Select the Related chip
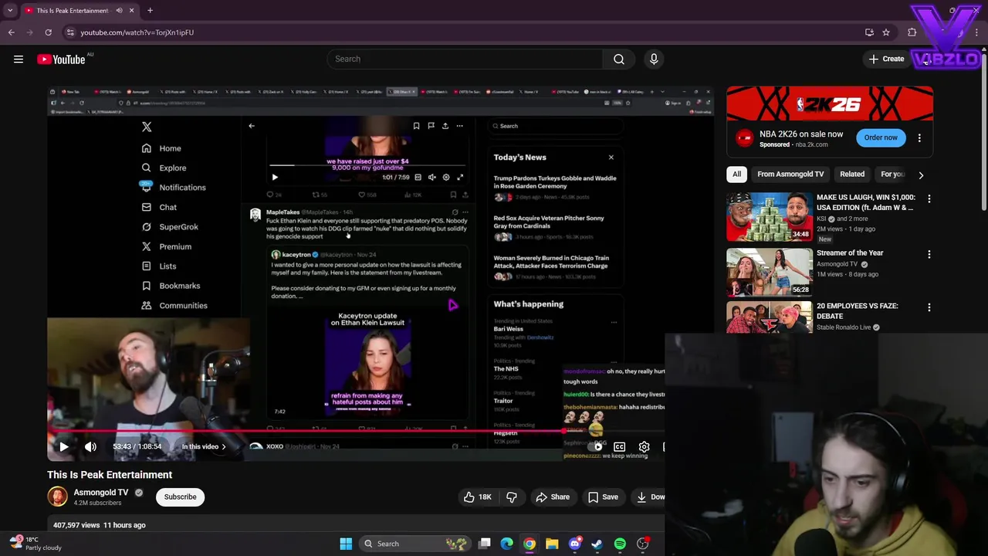This screenshot has height=556, width=988. click(852, 175)
